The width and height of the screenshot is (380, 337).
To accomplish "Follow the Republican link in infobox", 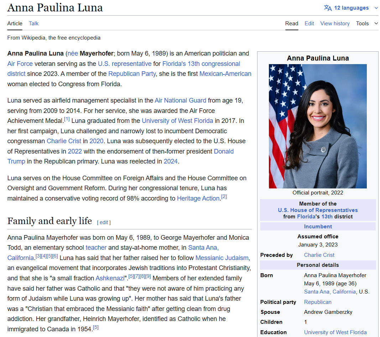I will tap(318, 302).
